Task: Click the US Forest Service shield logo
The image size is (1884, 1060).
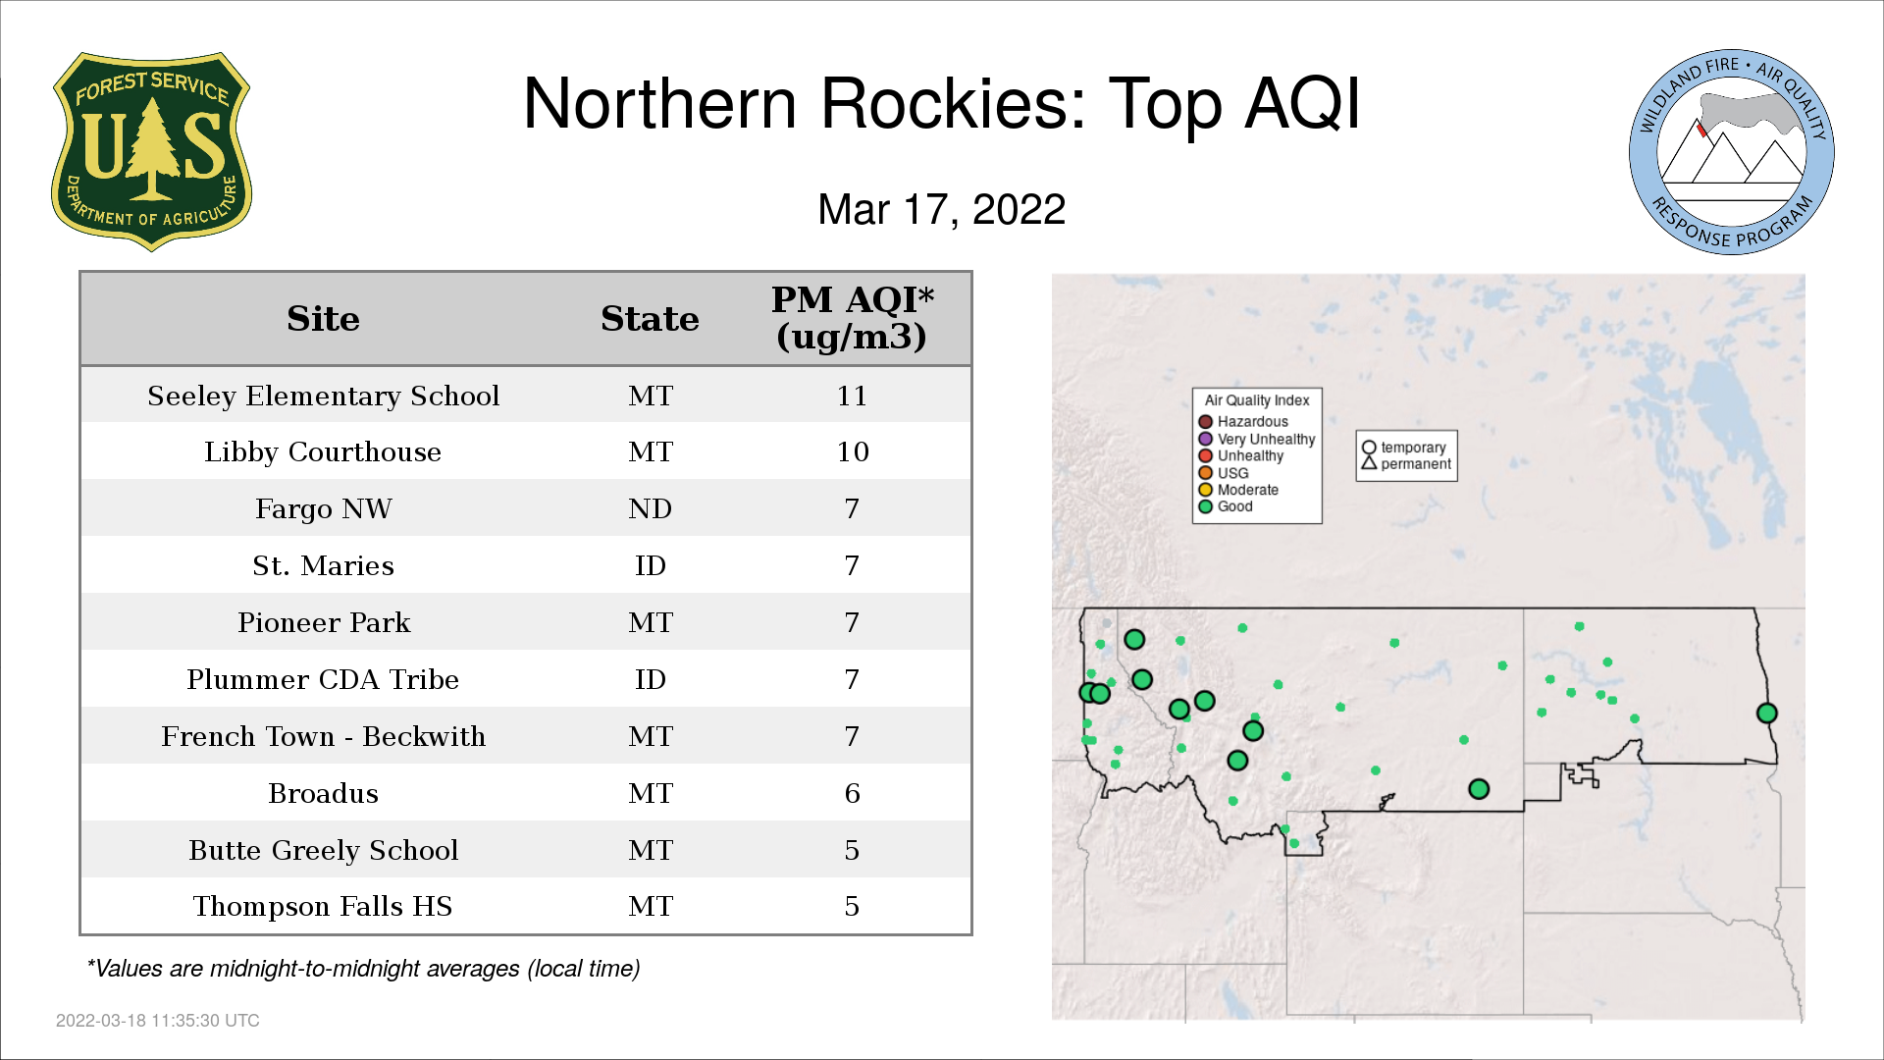Action: tap(151, 152)
